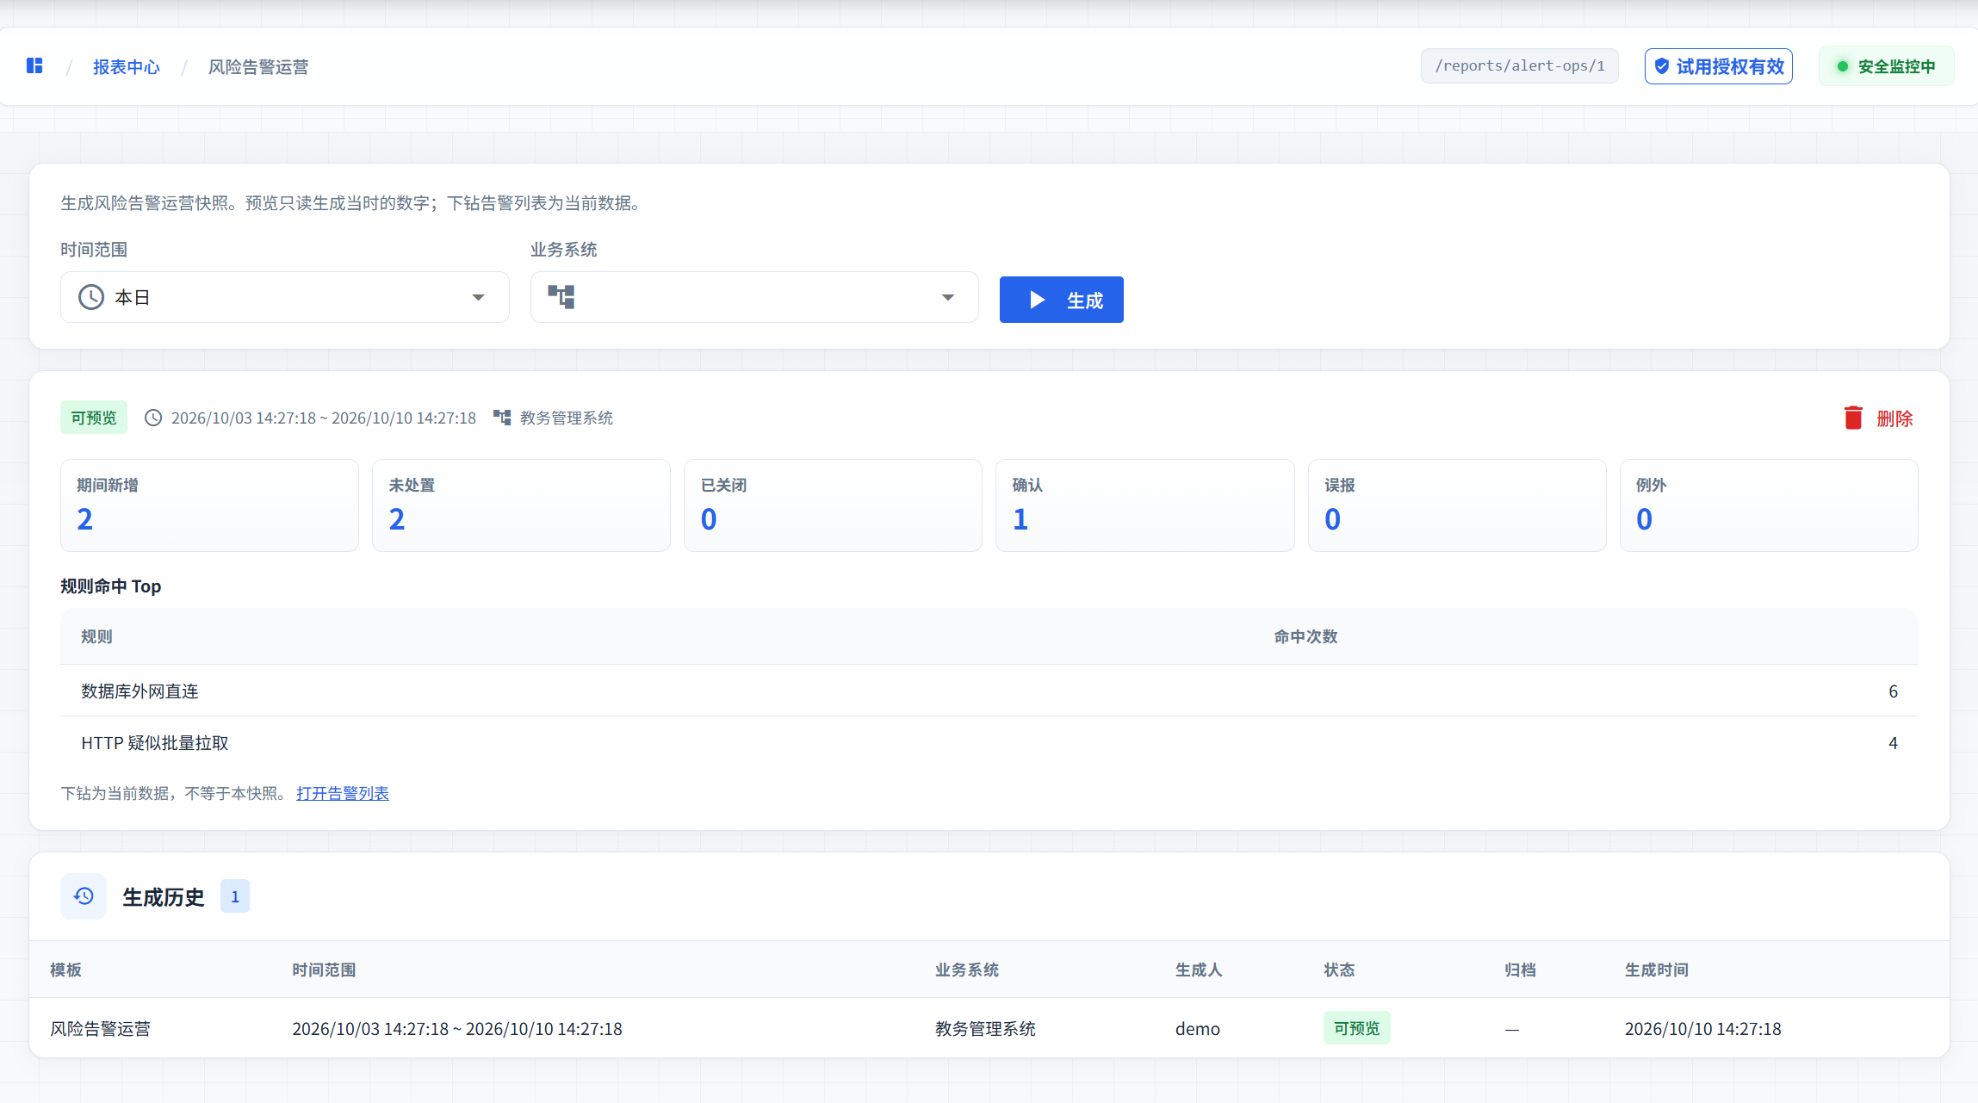
Task: Click the play icon on 生成 button
Action: tap(1038, 300)
